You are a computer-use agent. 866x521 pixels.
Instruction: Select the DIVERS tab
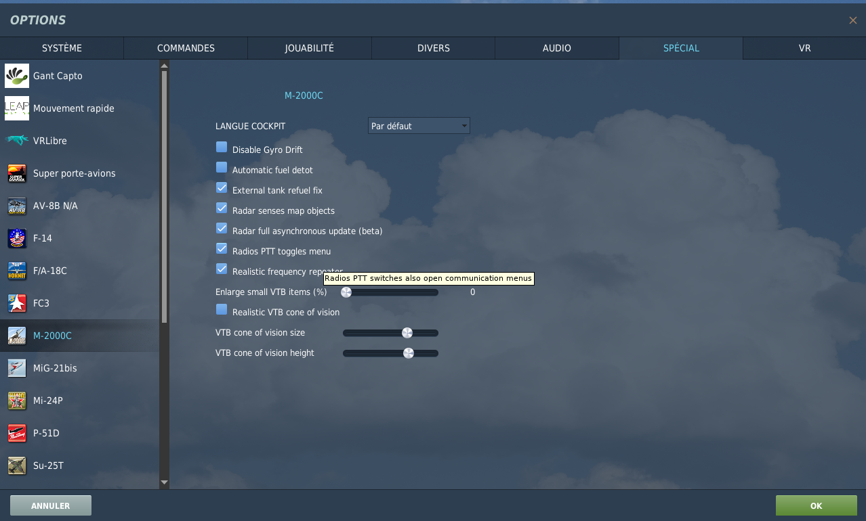click(434, 48)
